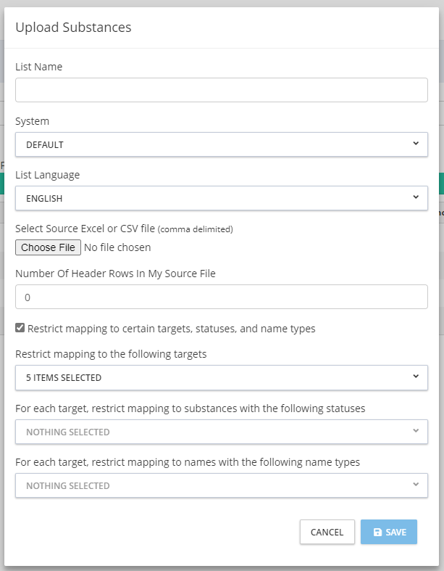Click the chevron arrow of System dropdown
444x571 pixels.
pos(416,144)
